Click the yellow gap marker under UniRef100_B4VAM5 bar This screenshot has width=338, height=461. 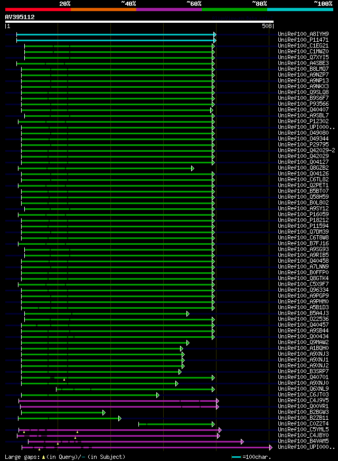pyautogui.click(x=58, y=444)
